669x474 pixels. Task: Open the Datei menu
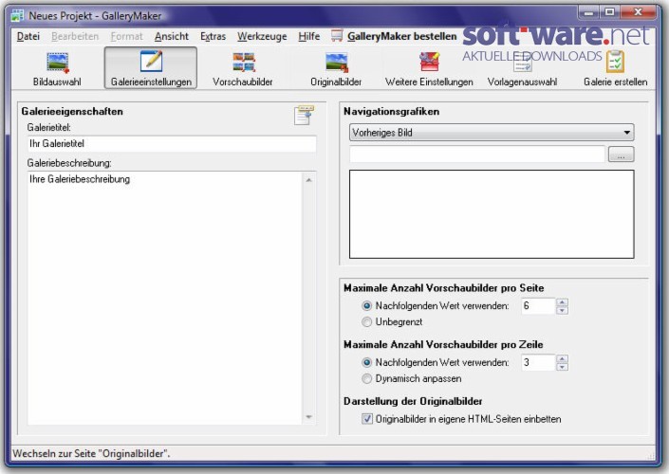[x=28, y=36]
